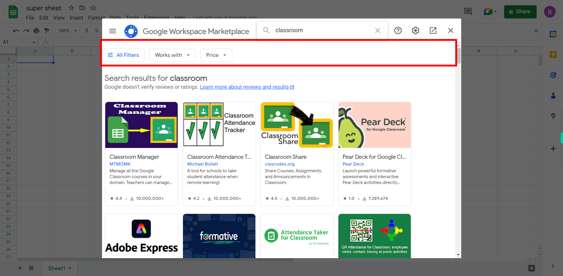Star the super sheet document

coord(71,8)
